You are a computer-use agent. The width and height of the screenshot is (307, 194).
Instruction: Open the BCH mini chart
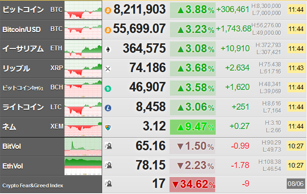click(x=83, y=88)
